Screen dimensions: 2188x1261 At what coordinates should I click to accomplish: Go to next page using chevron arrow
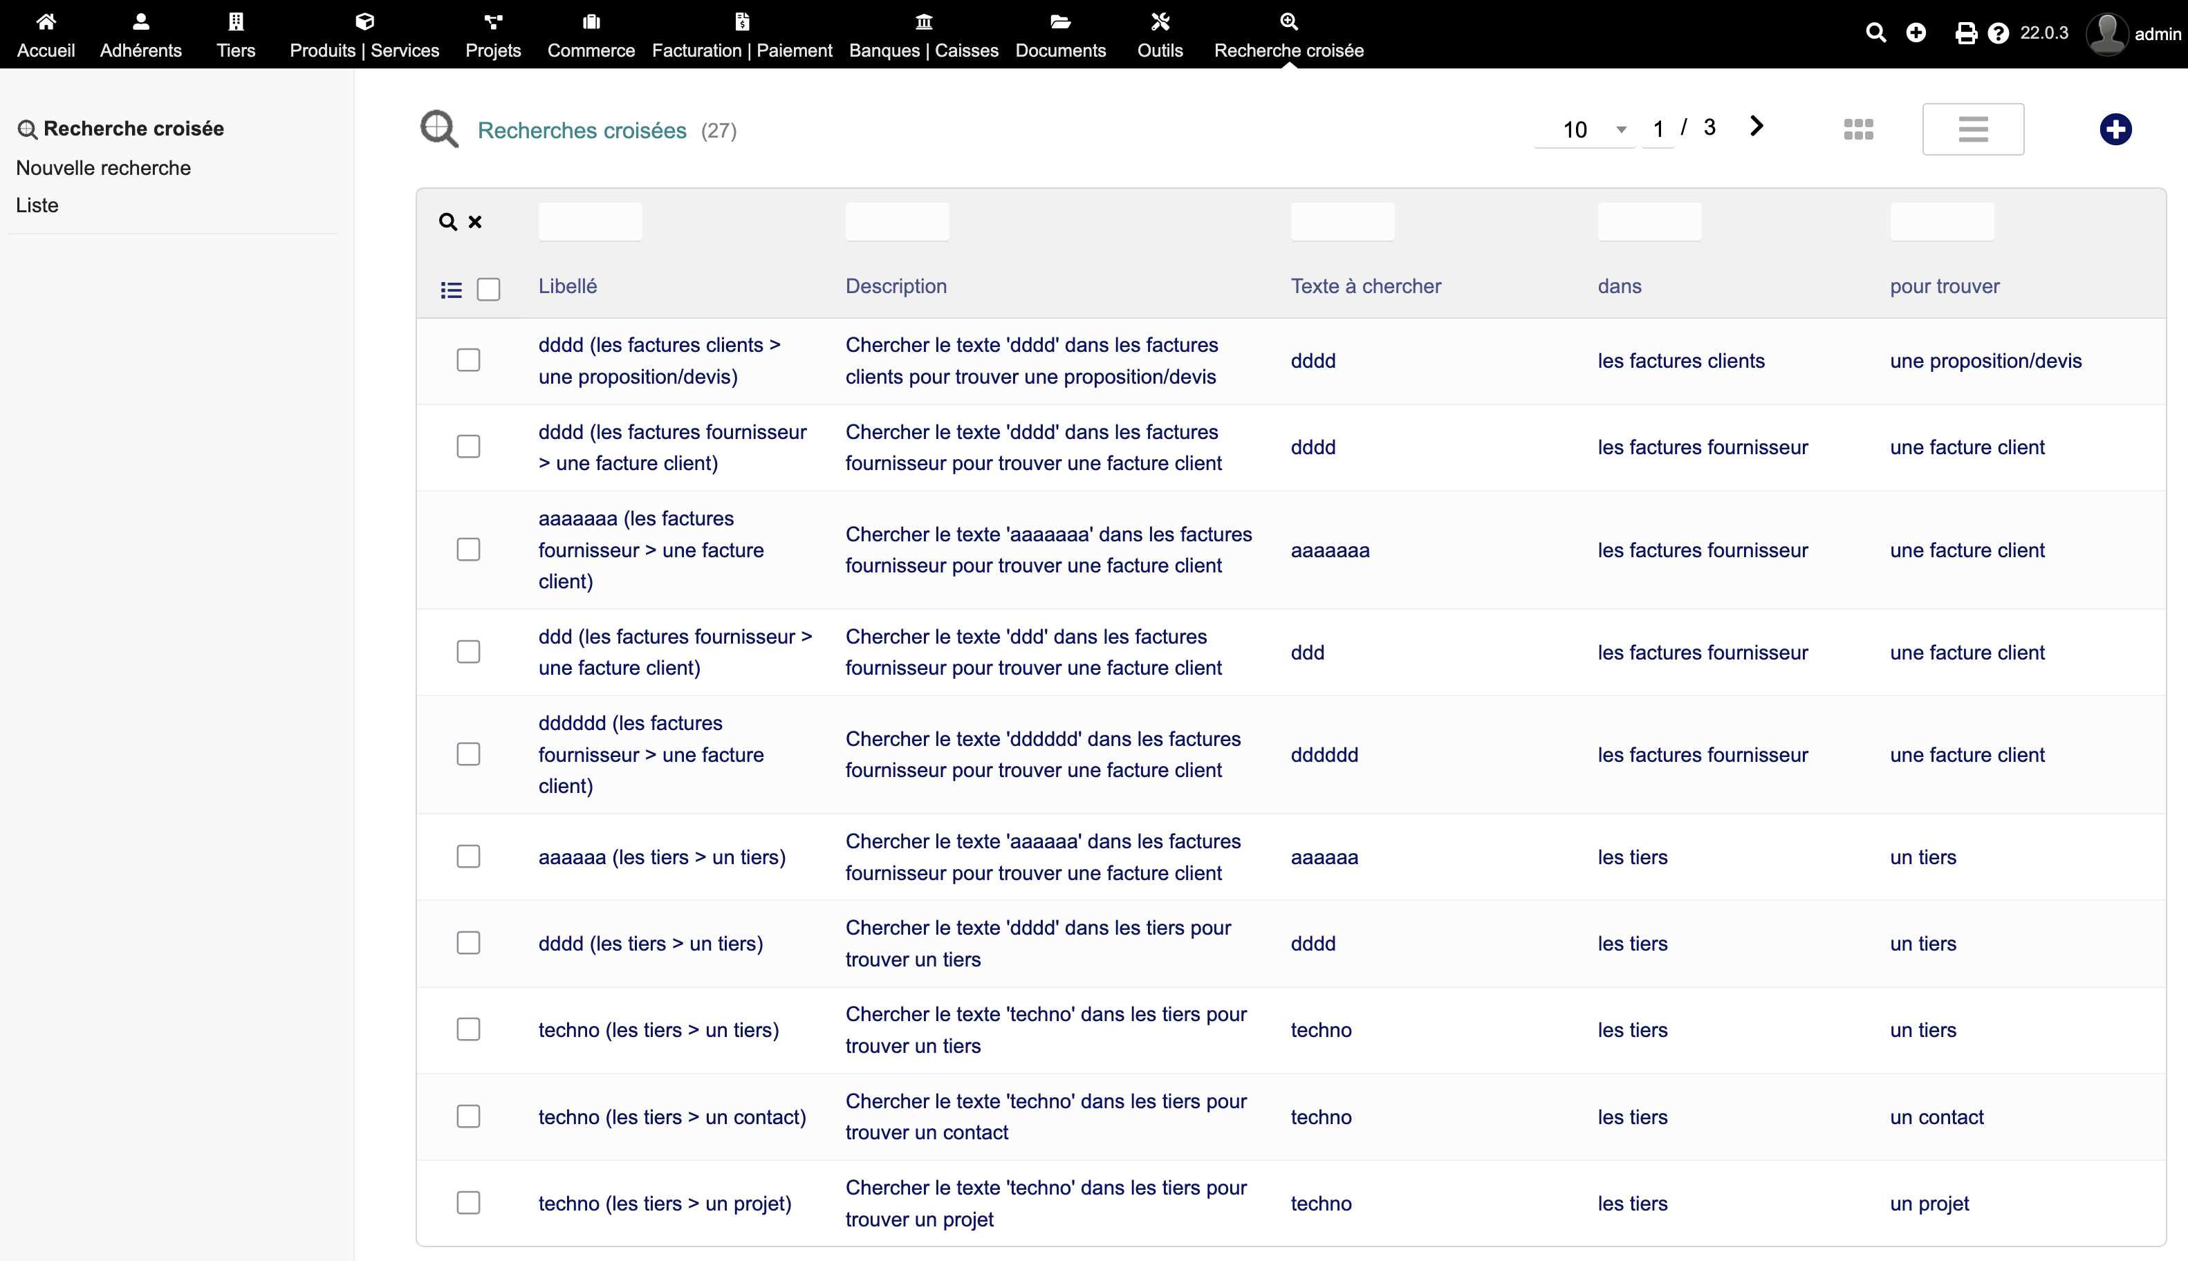[1756, 127]
